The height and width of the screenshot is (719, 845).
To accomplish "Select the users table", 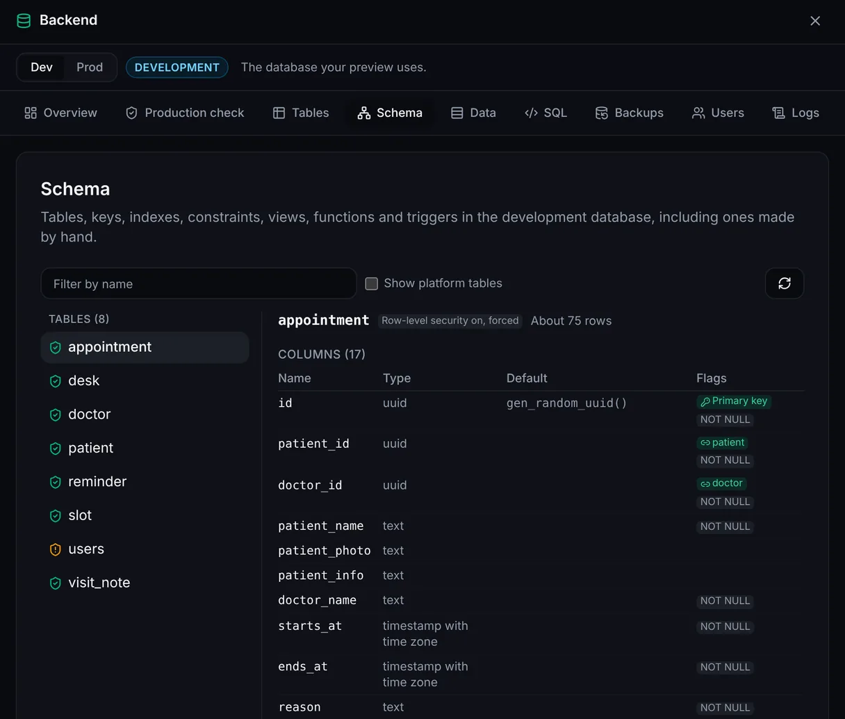I will (x=145, y=549).
